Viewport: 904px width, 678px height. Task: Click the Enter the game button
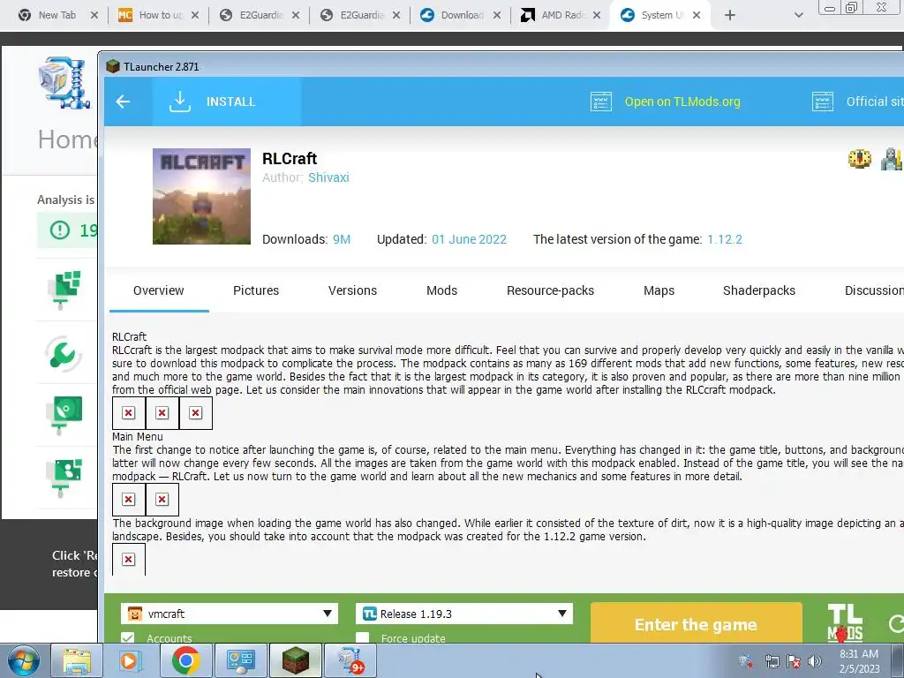click(696, 624)
